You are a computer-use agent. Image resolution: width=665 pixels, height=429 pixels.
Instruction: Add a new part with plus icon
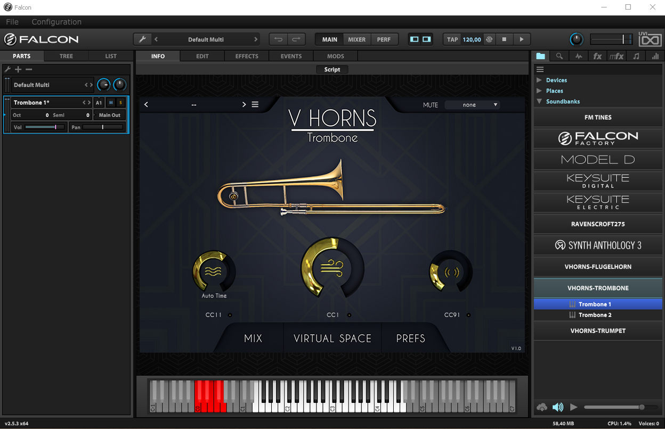point(18,69)
